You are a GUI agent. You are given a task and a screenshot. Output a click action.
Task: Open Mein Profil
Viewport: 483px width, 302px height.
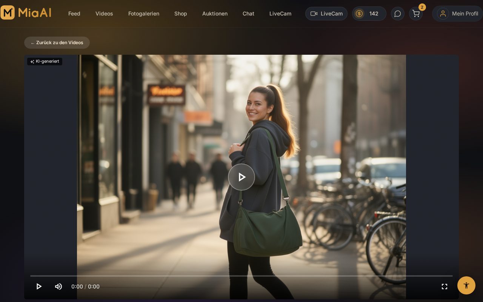[x=457, y=14]
